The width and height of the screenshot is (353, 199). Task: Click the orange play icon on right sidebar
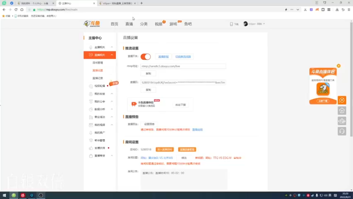click(342, 100)
